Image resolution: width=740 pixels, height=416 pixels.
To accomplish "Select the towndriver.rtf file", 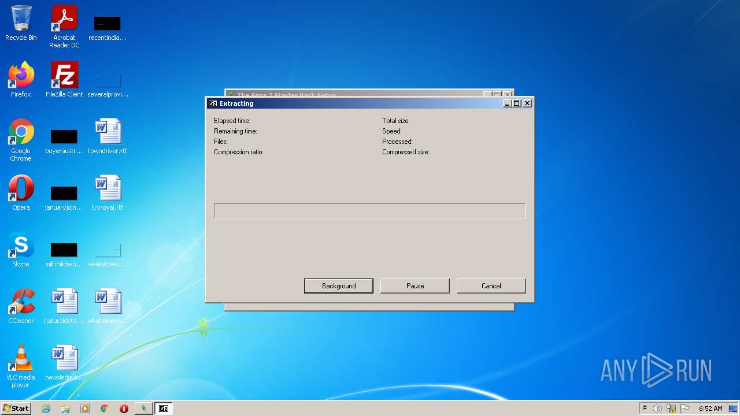I will pos(108,136).
